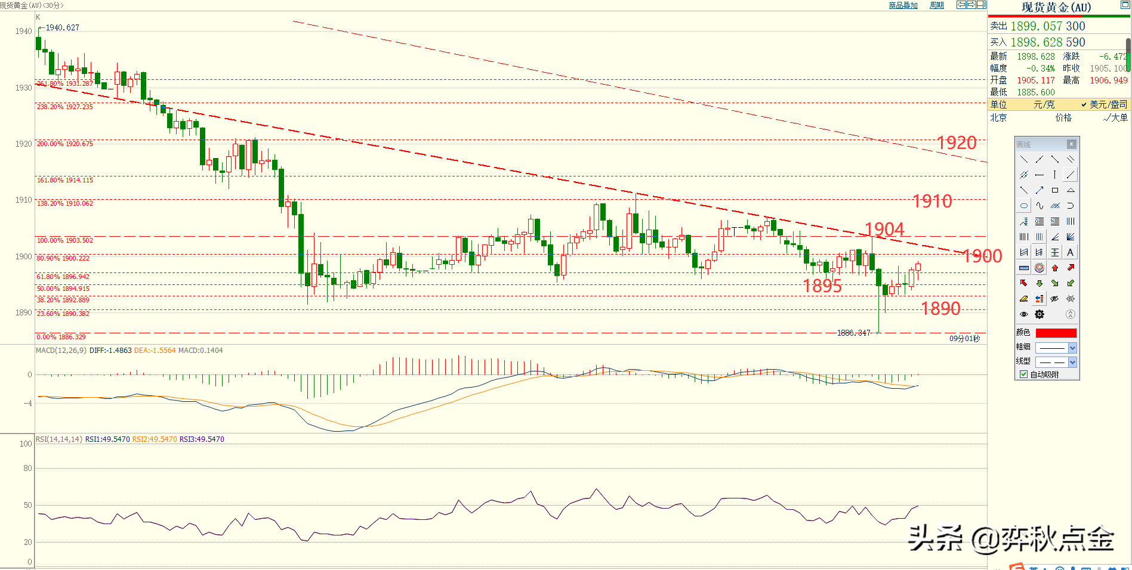Viewport: 1132px width, 570px height.
Task: Click the 卖出 price 1899.057
Action: coord(1036,26)
